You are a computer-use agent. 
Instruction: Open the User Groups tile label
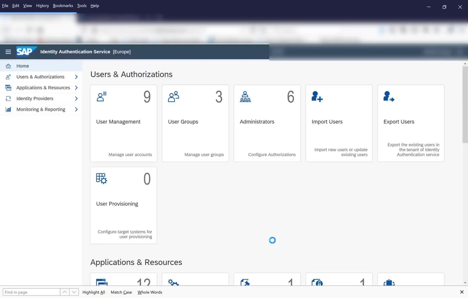(x=183, y=122)
